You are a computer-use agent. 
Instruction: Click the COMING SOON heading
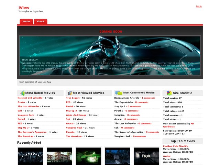coord(111,32)
